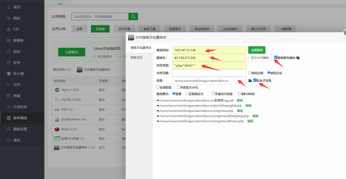This screenshot has height=179, width=346.
Task: Open folder icon next to directory field
Action: (250, 81)
